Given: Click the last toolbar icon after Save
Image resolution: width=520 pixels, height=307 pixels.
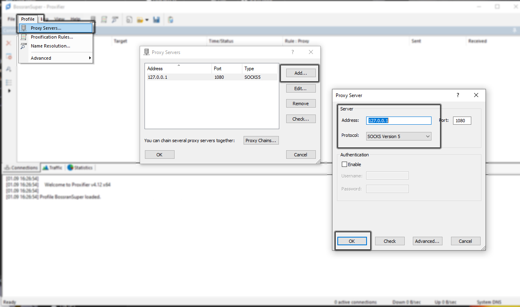Looking at the screenshot, I should click(x=171, y=19).
